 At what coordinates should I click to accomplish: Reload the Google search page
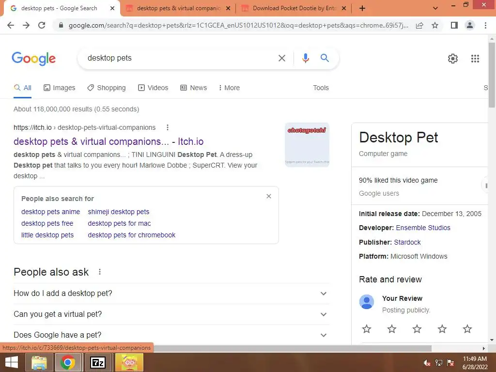pos(42,25)
